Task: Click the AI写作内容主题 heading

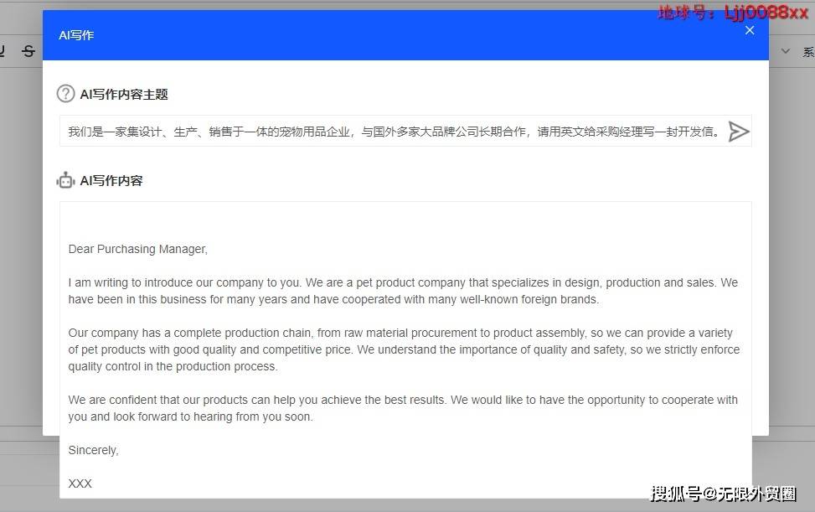Action: [124, 94]
